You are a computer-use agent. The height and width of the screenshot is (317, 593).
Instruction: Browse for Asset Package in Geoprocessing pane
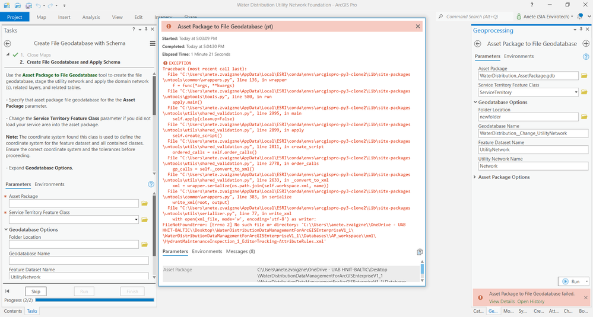584,76
